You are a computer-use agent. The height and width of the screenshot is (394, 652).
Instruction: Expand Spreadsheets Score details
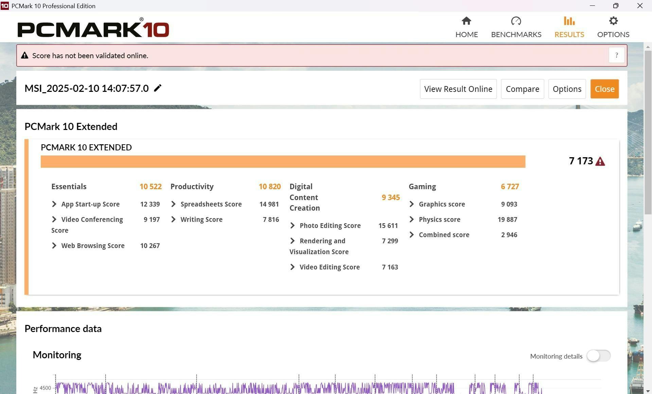173,204
